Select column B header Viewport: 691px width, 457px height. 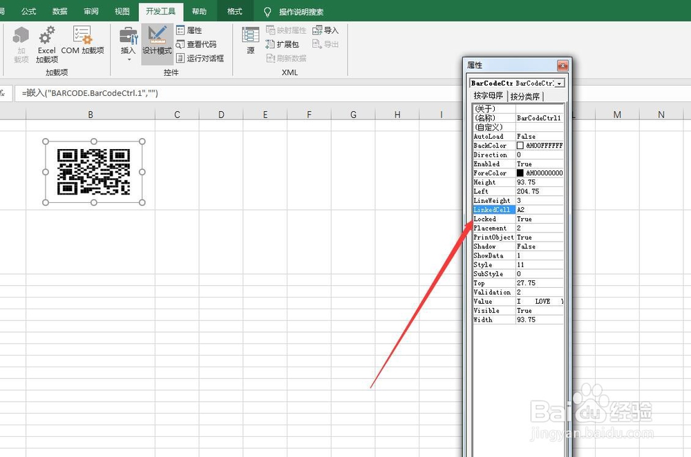pyautogui.click(x=91, y=115)
